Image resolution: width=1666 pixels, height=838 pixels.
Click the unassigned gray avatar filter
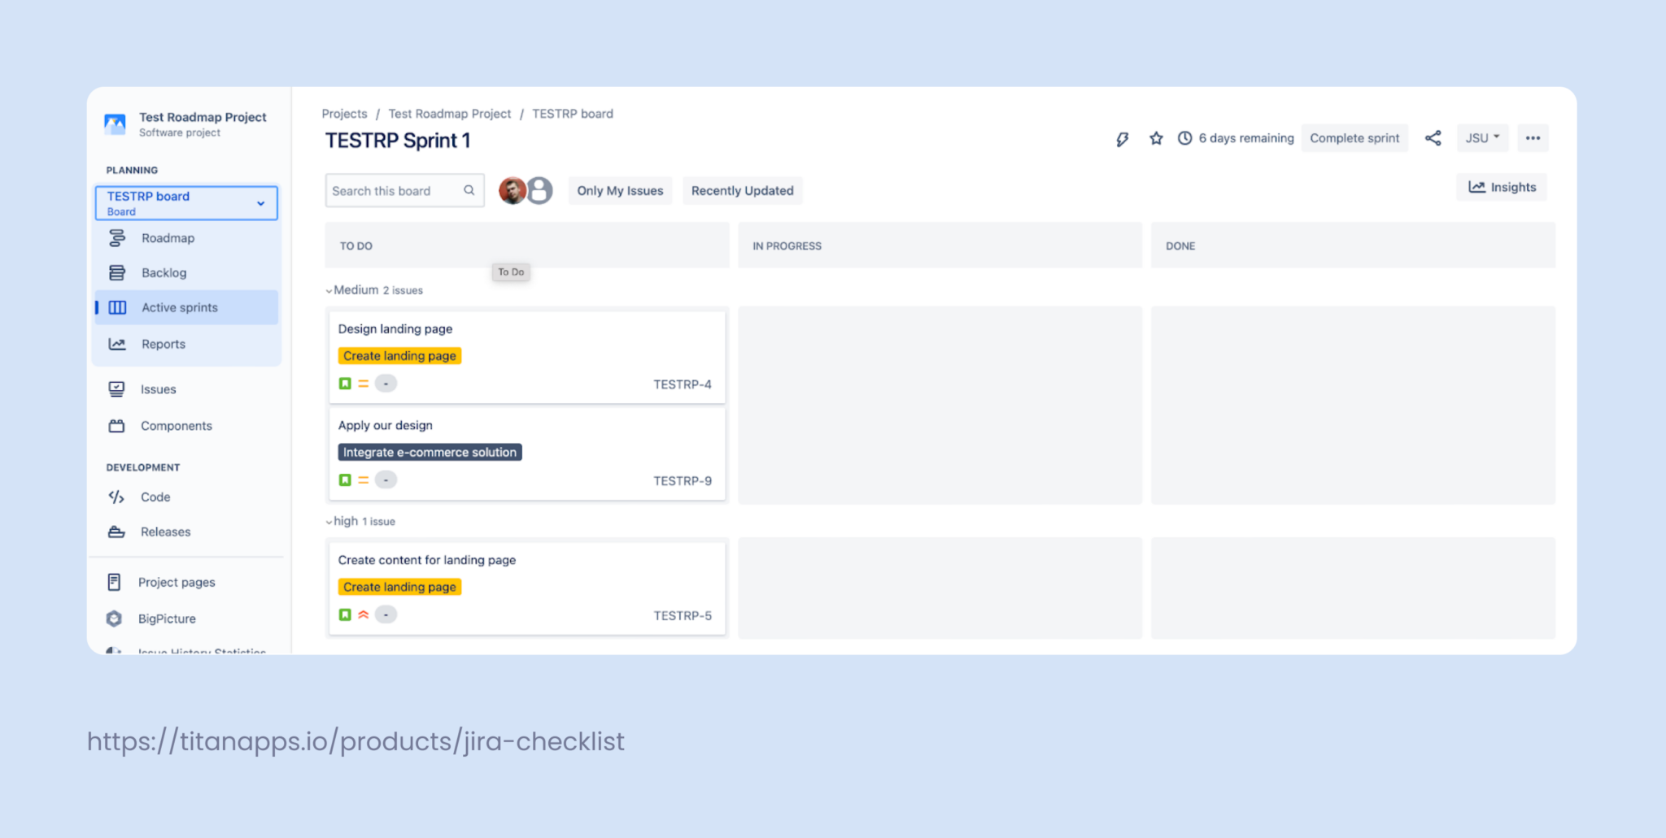pos(539,190)
